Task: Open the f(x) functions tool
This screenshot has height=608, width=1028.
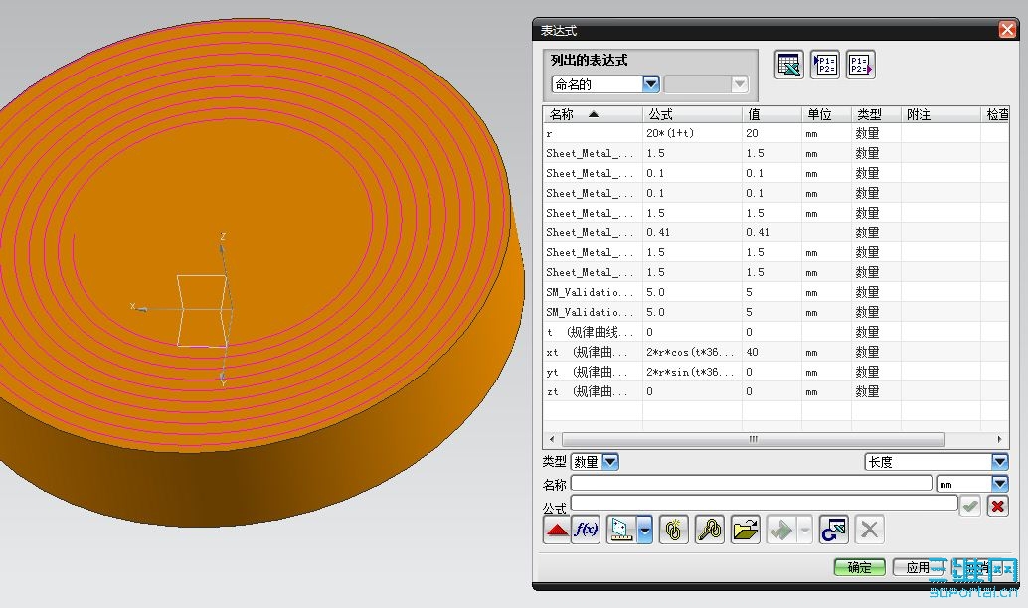Action: click(x=586, y=530)
